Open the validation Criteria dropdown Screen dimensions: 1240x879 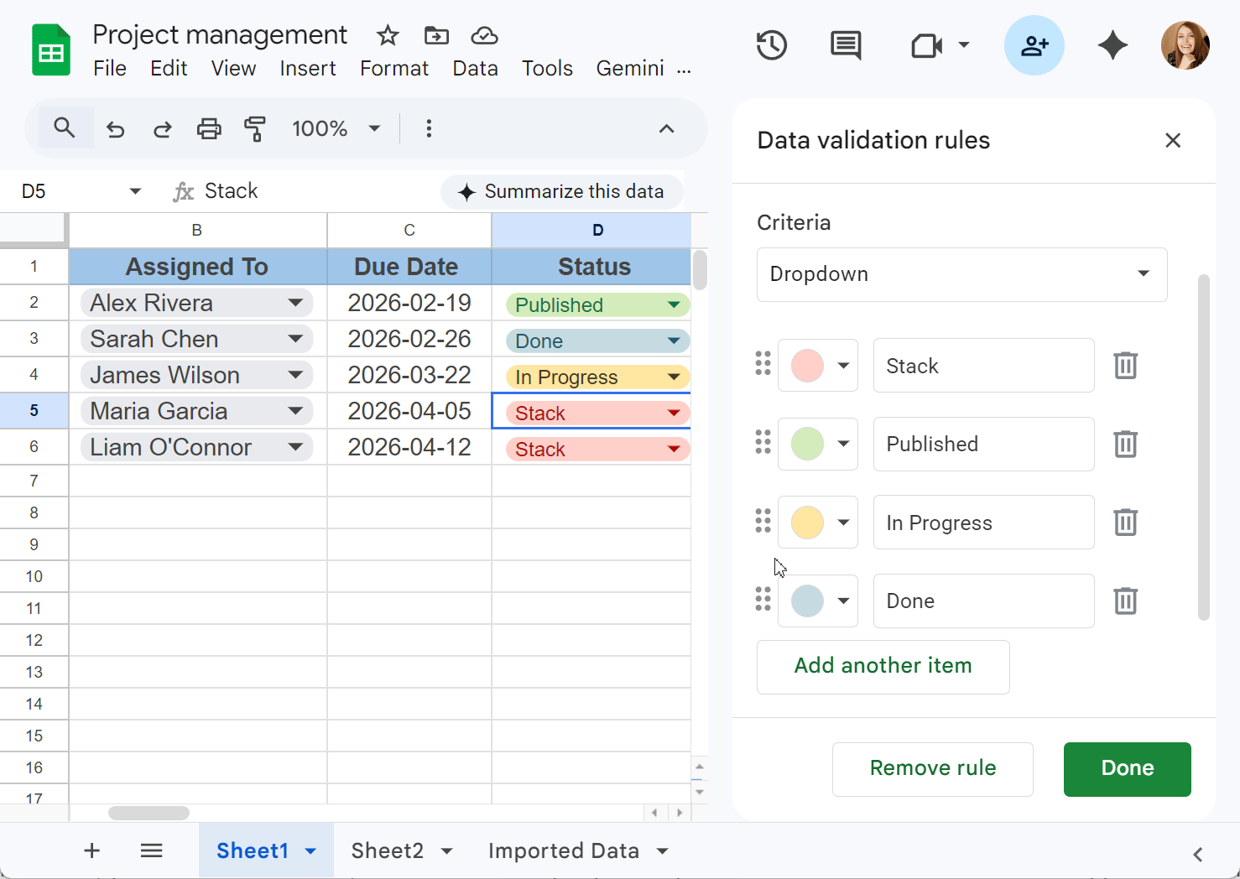[x=961, y=274]
